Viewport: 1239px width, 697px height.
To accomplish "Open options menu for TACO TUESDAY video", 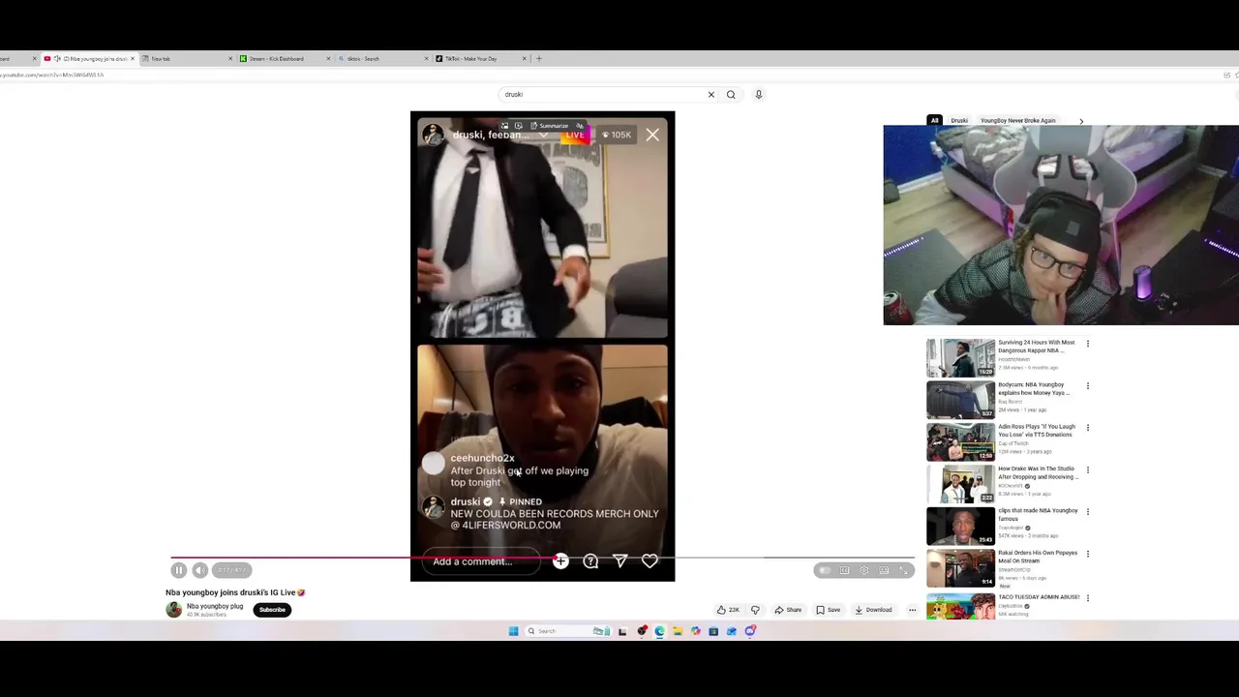I will [x=1087, y=598].
